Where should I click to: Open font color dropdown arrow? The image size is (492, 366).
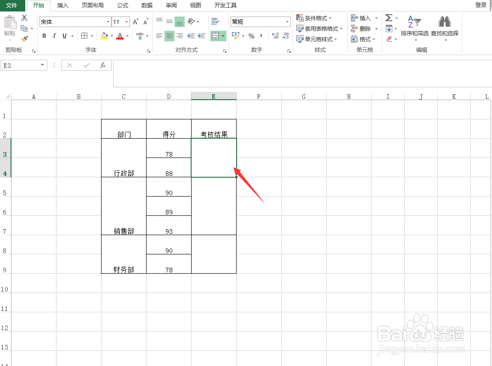(x=127, y=36)
